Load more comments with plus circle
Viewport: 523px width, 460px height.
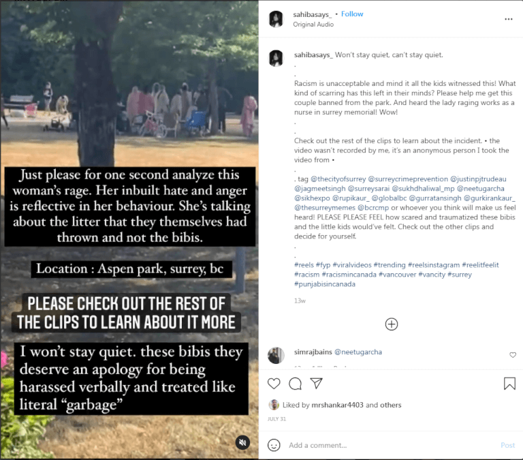[392, 324]
